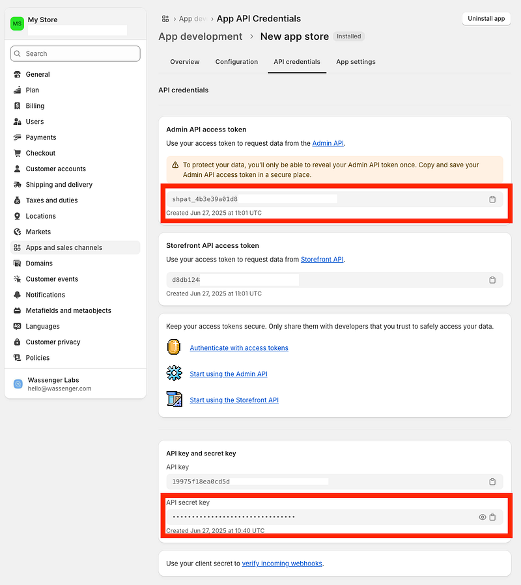Click the Uninstall app button
The height and width of the screenshot is (585, 521).
pos(486,19)
